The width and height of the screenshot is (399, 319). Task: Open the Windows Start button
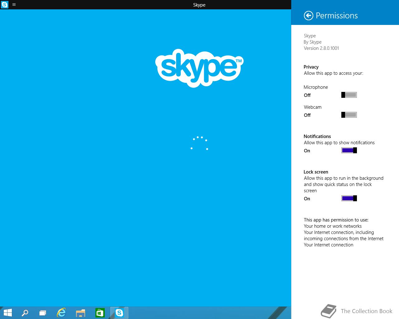pyautogui.click(x=7, y=312)
